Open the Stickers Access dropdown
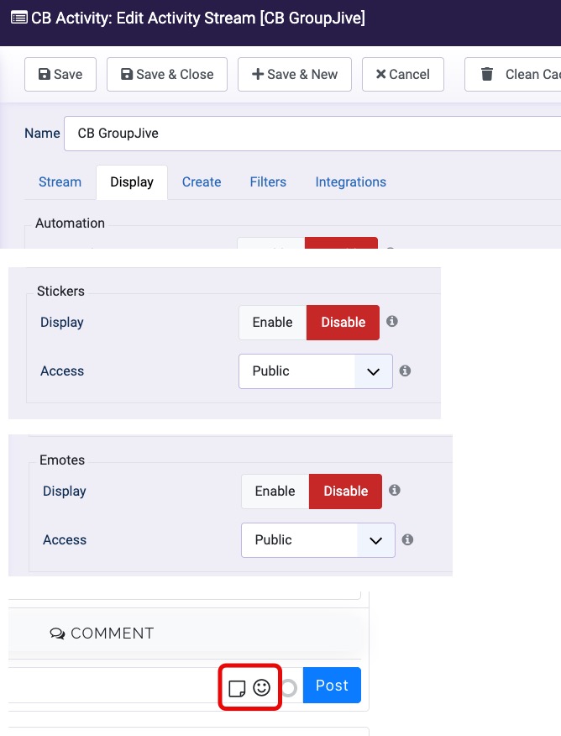This screenshot has height=736, width=561. pos(315,371)
